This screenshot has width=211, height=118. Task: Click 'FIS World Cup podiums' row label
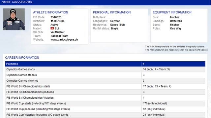[x=38, y=109]
